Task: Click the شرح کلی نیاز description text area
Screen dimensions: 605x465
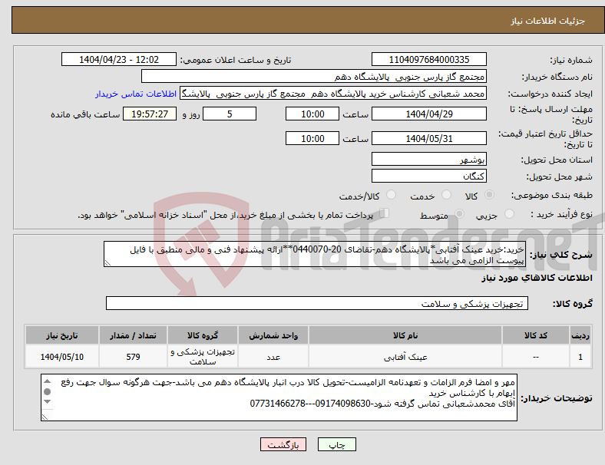Action: pos(315,254)
